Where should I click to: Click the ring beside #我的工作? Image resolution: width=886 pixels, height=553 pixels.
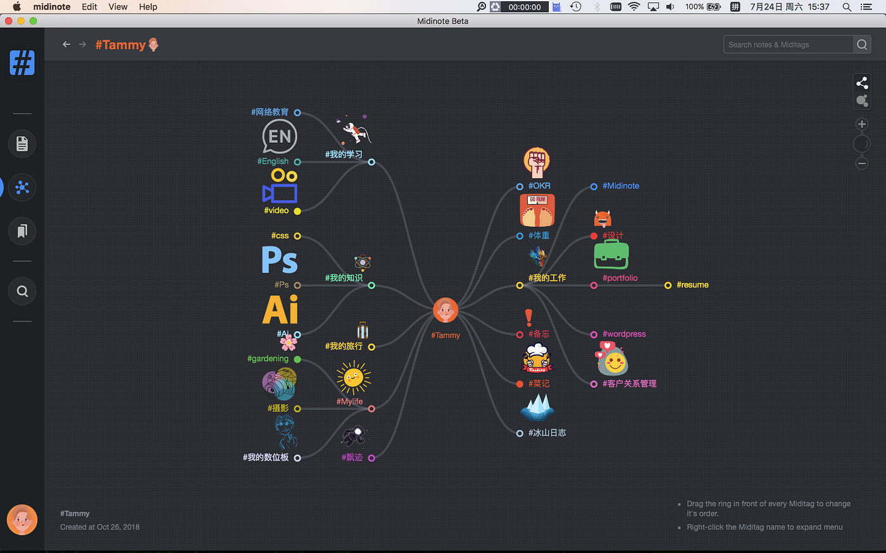pyautogui.click(x=520, y=286)
